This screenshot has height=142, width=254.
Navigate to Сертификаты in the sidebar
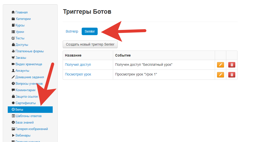[x=25, y=103]
